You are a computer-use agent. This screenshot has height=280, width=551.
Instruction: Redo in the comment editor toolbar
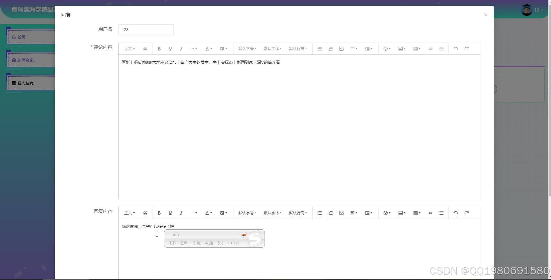pyautogui.click(x=467, y=49)
